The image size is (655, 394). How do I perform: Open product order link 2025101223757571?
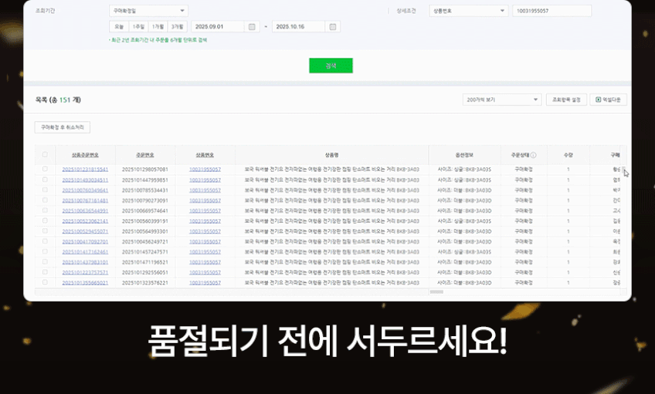(x=85, y=272)
